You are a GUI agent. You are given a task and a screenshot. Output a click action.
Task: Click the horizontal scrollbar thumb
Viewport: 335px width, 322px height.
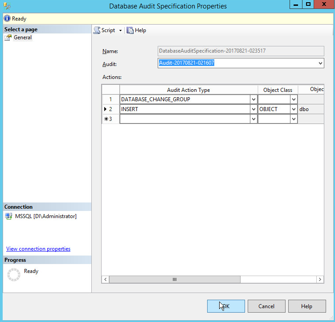point(175,280)
